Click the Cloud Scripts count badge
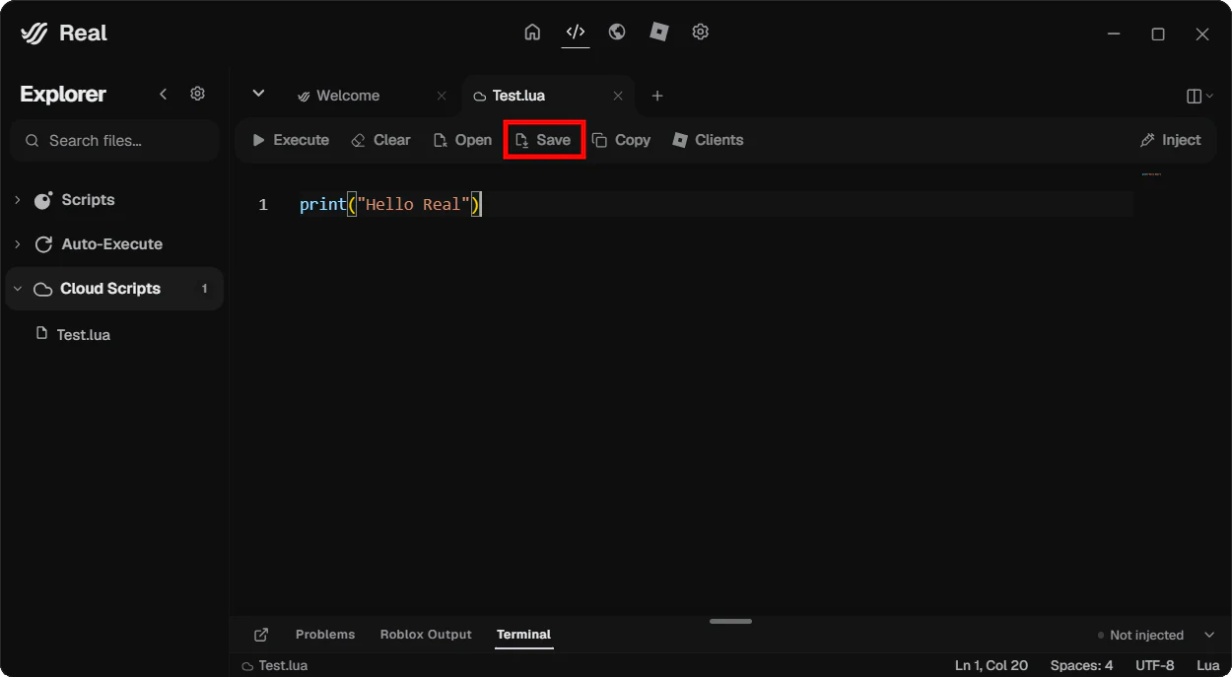Viewport: 1232px width, 677px height. 205,289
